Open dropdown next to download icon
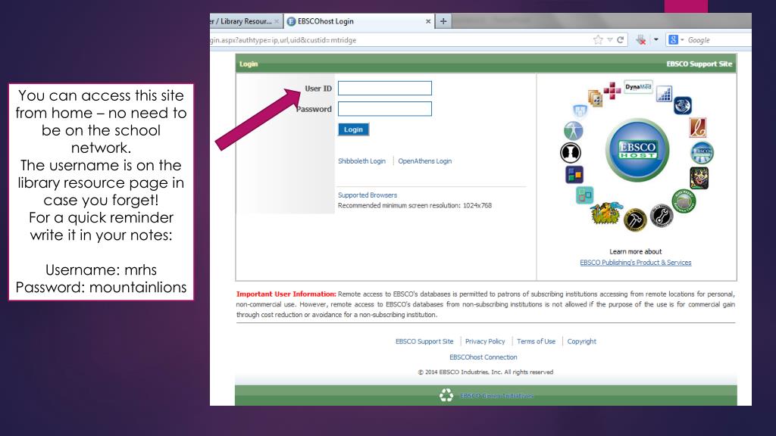 (656, 39)
